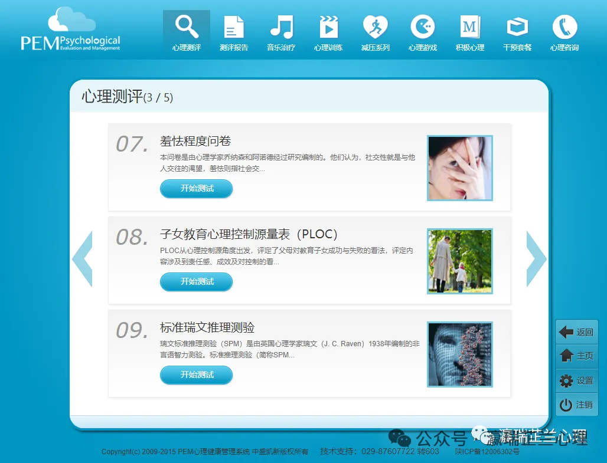Open the 干预套餐 box icon
Image resolution: width=607 pixels, height=463 pixels.
pos(517,28)
